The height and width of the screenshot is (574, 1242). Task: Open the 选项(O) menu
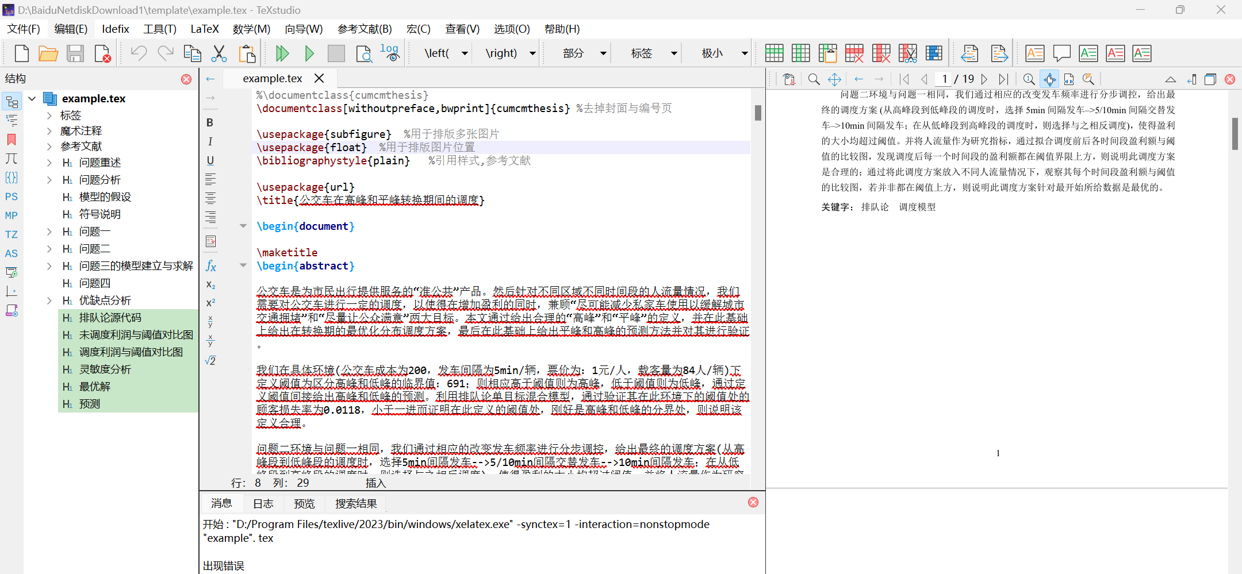512,29
